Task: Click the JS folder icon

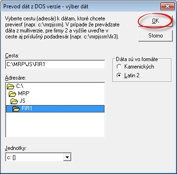Action: pyautogui.click(x=14, y=101)
